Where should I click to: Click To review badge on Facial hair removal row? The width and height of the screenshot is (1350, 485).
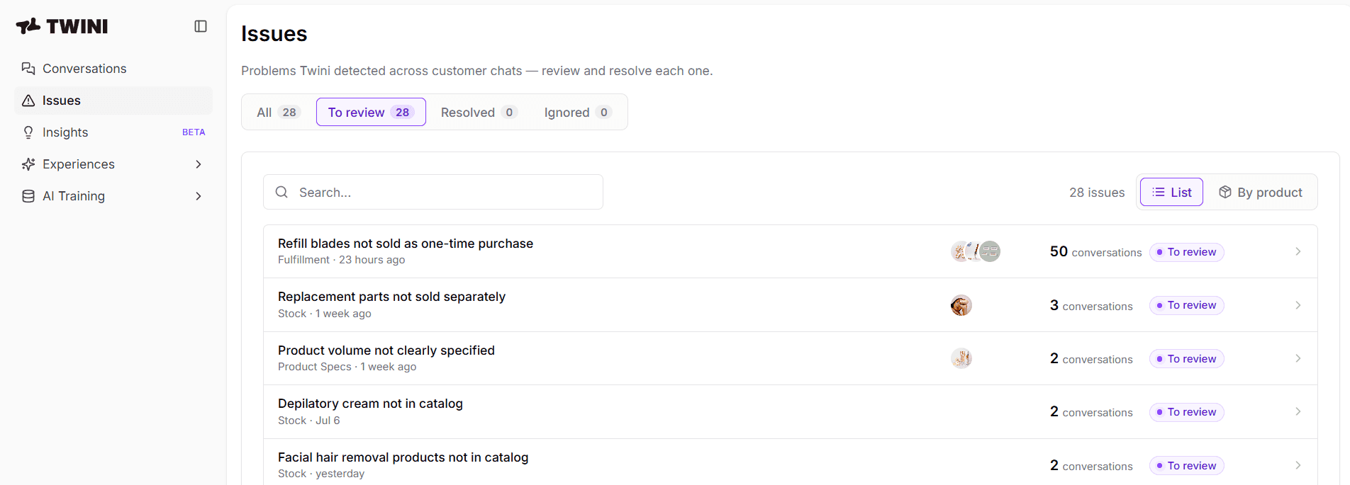(1186, 466)
